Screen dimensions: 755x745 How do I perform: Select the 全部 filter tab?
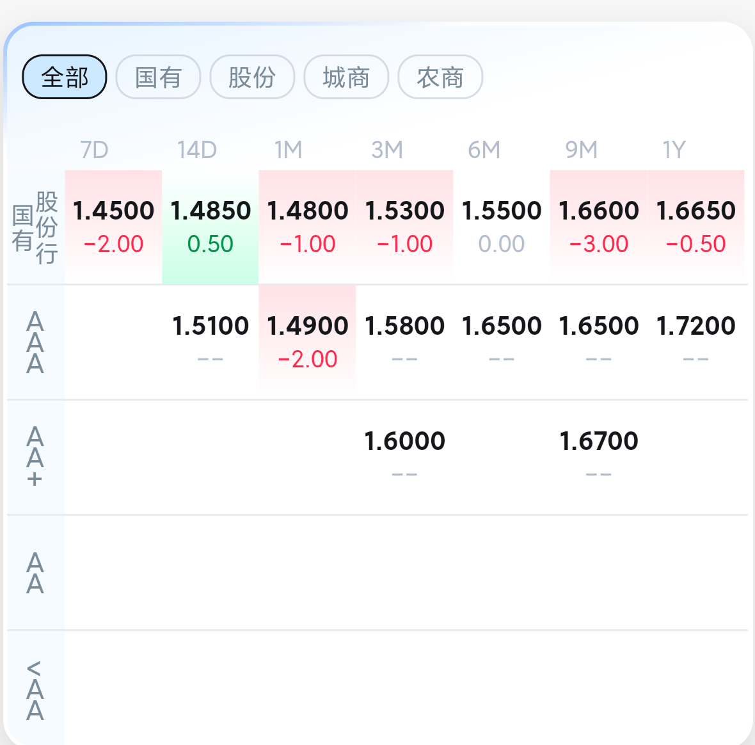pyautogui.click(x=65, y=77)
